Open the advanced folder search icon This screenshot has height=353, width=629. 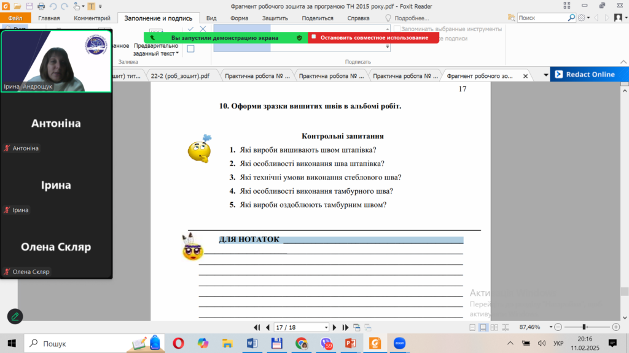[x=511, y=18]
